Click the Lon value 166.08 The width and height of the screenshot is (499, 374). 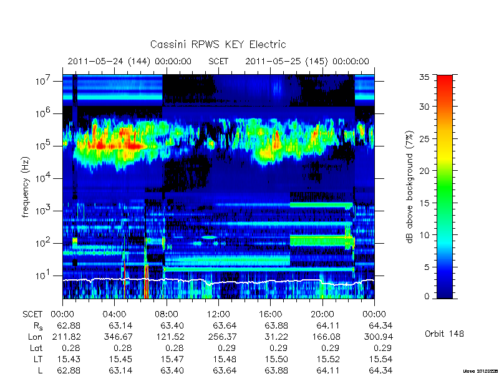pos(326,337)
